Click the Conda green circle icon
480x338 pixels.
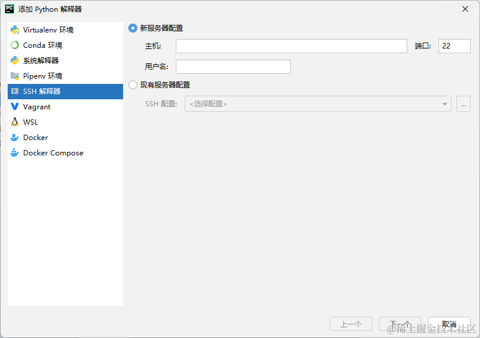coord(15,45)
